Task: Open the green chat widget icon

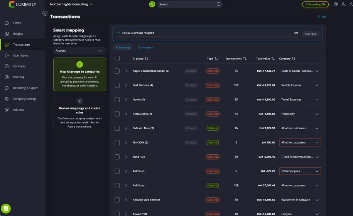Action: click(x=6, y=209)
